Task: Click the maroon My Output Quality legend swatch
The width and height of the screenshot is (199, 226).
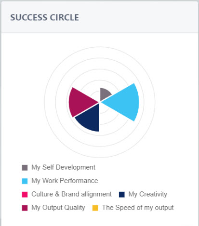Action: 25,208
